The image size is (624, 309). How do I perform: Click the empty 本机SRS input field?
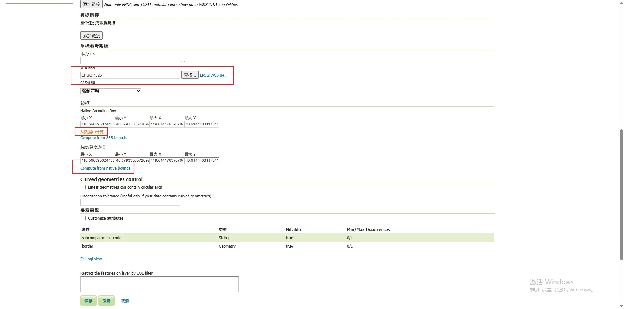pos(130,61)
